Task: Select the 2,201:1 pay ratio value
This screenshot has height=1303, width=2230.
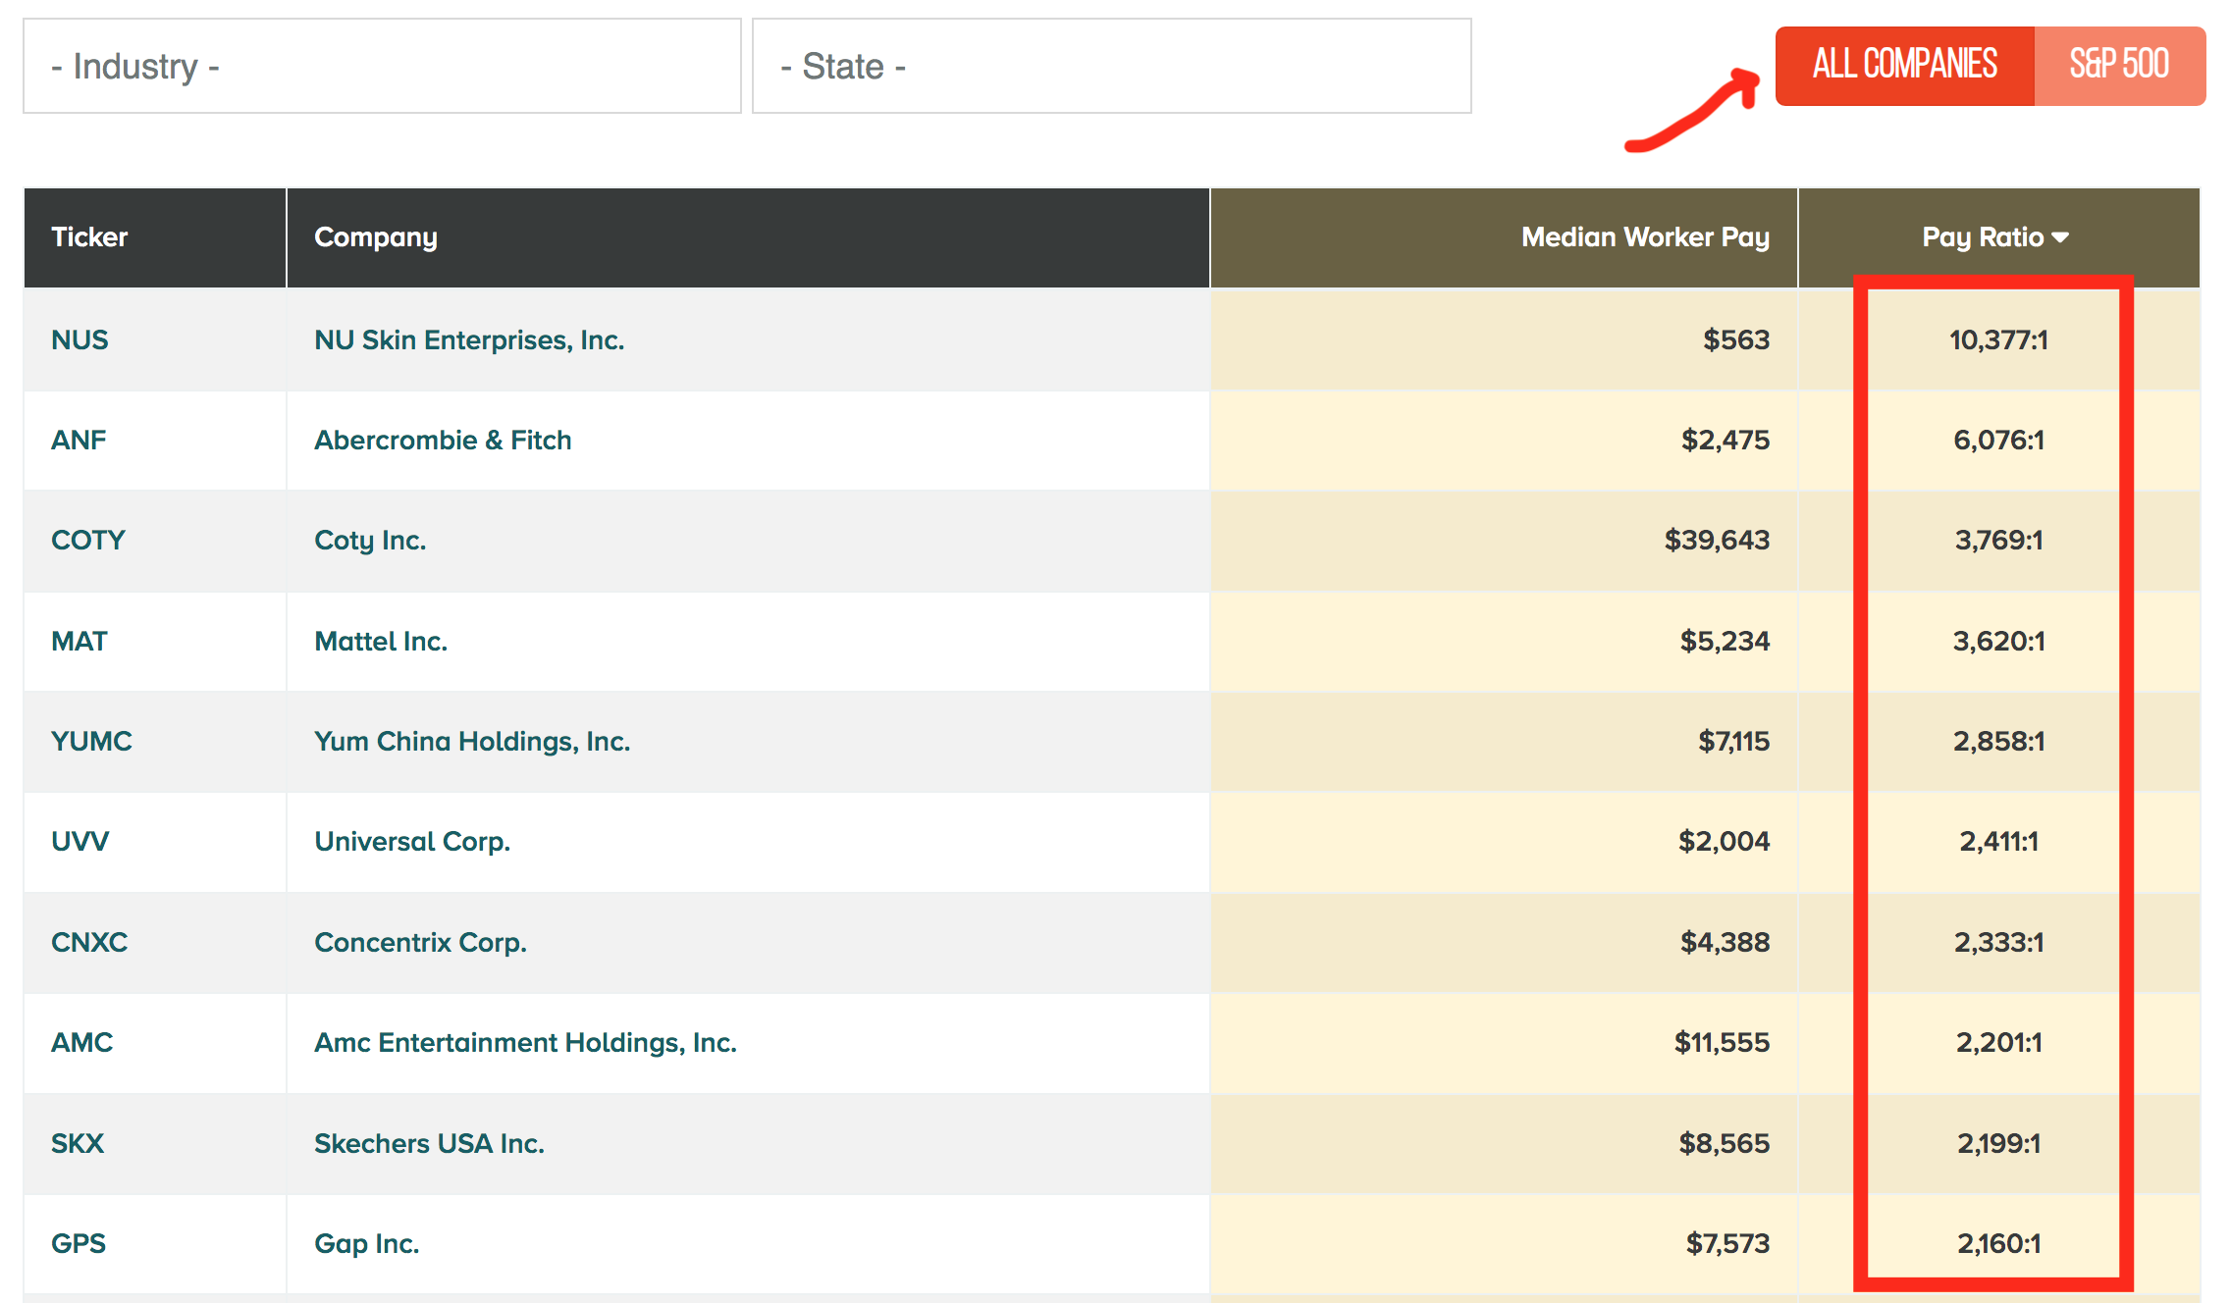Action: click(1998, 1042)
